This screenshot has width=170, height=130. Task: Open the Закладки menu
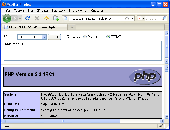pos(58,11)
